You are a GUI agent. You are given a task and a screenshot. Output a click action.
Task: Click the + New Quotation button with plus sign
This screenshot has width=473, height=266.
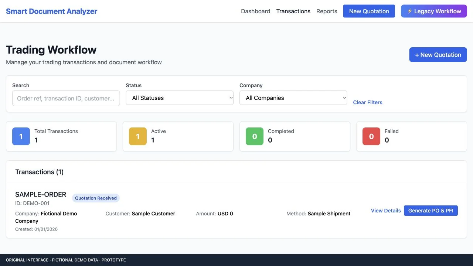pos(438,55)
